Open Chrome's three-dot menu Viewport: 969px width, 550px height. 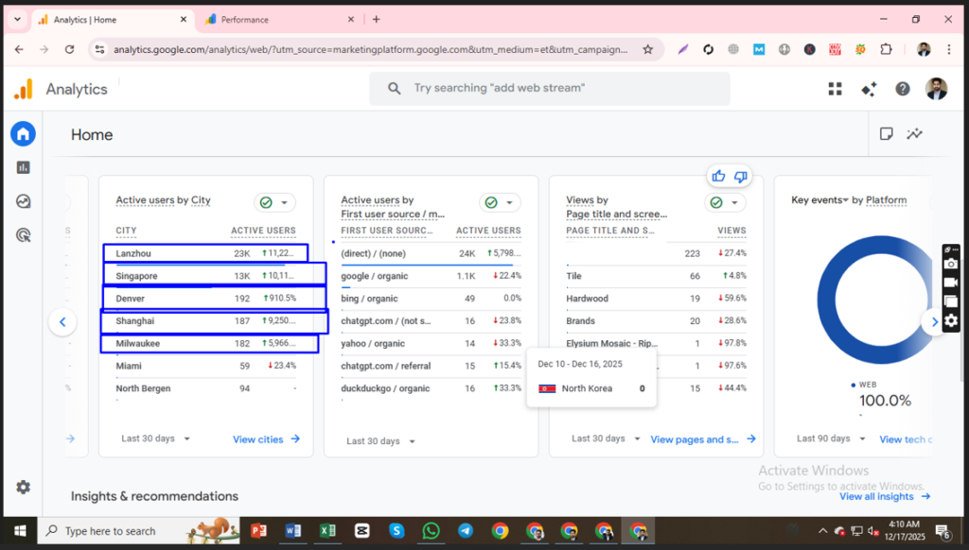949,48
